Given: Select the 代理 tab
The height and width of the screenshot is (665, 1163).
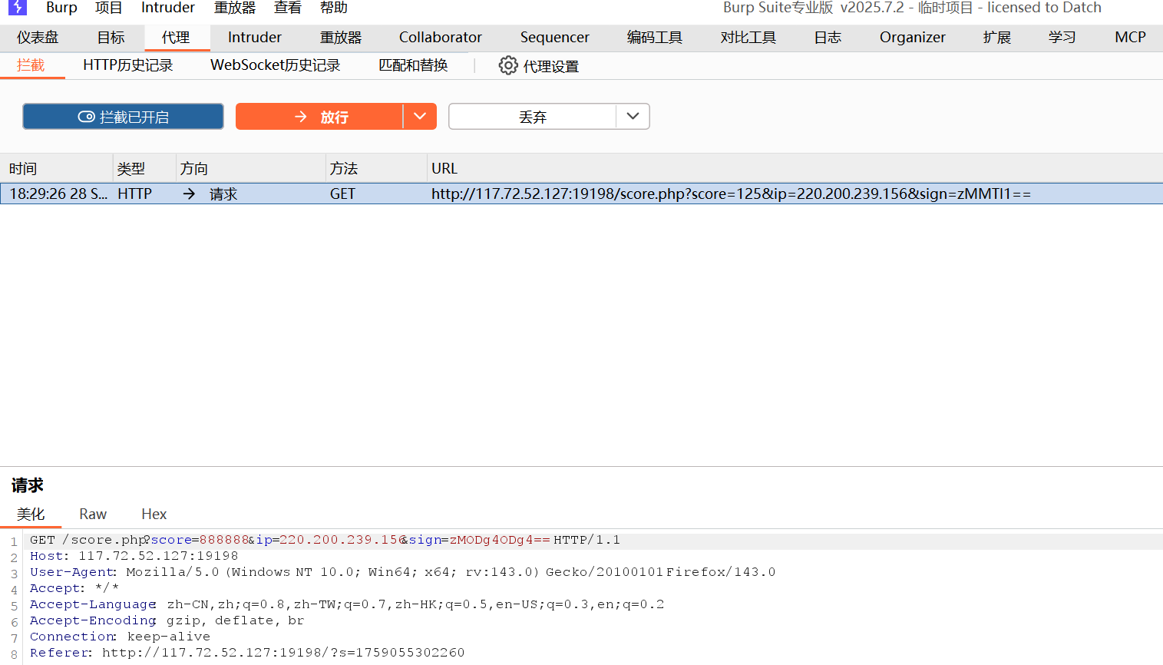Looking at the screenshot, I should (x=176, y=37).
